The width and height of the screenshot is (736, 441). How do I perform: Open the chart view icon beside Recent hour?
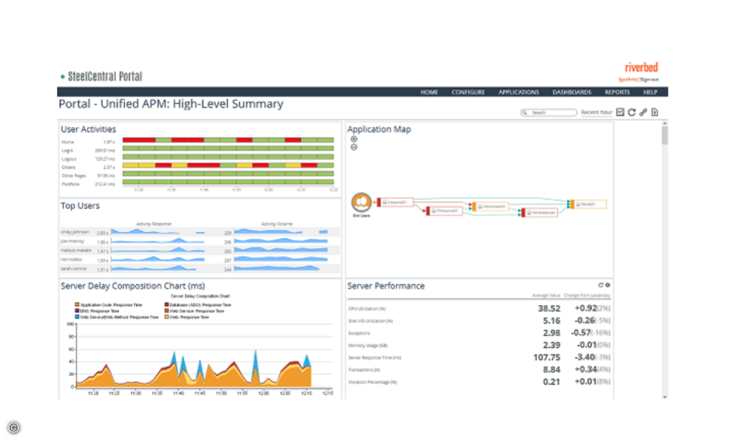pyautogui.click(x=620, y=112)
